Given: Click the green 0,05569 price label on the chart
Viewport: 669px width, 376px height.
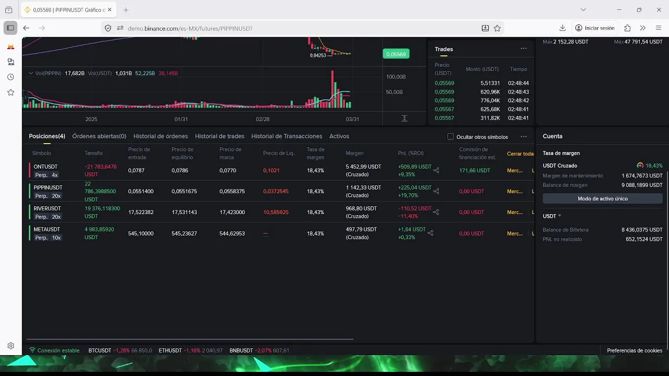Looking at the screenshot, I should tap(396, 54).
